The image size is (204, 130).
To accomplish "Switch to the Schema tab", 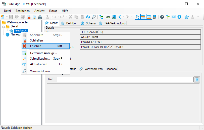I will tap(88, 23).
